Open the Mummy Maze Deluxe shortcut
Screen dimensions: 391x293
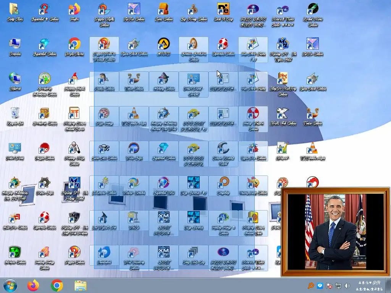pos(74,154)
